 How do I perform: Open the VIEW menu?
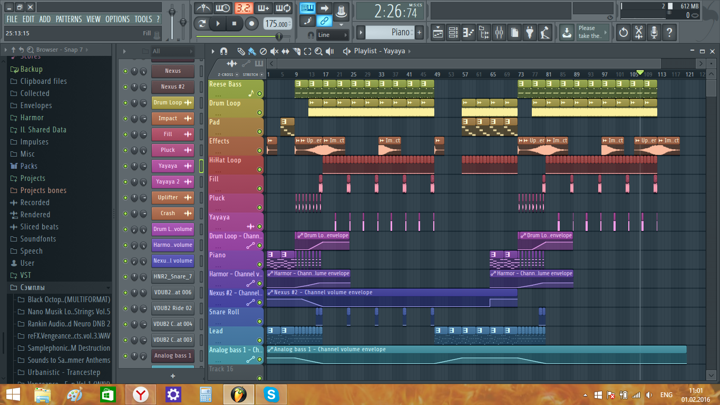[93, 19]
